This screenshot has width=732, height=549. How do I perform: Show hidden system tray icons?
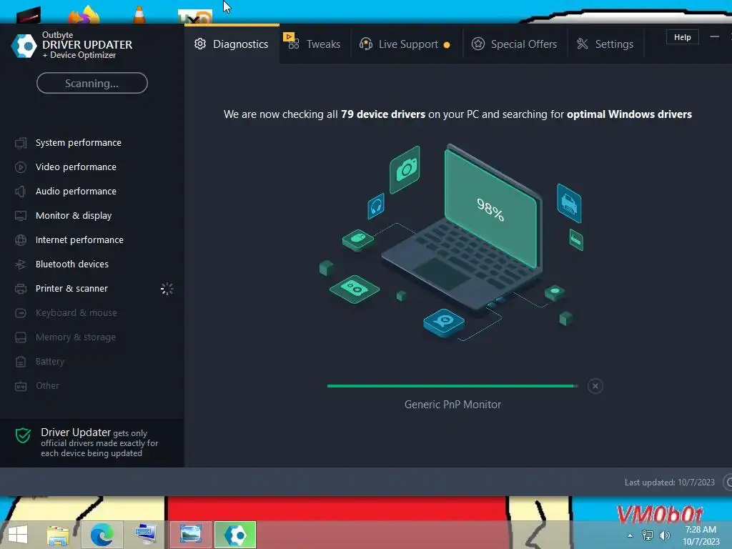tap(630, 535)
